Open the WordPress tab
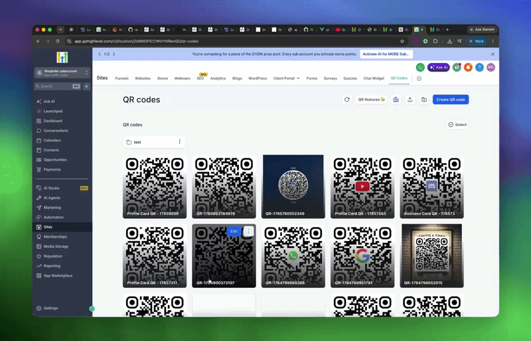The width and height of the screenshot is (531, 341). pyautogui.click(x=258, y=78)
